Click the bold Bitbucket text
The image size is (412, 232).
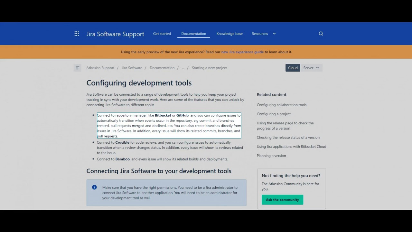point(163,115)
